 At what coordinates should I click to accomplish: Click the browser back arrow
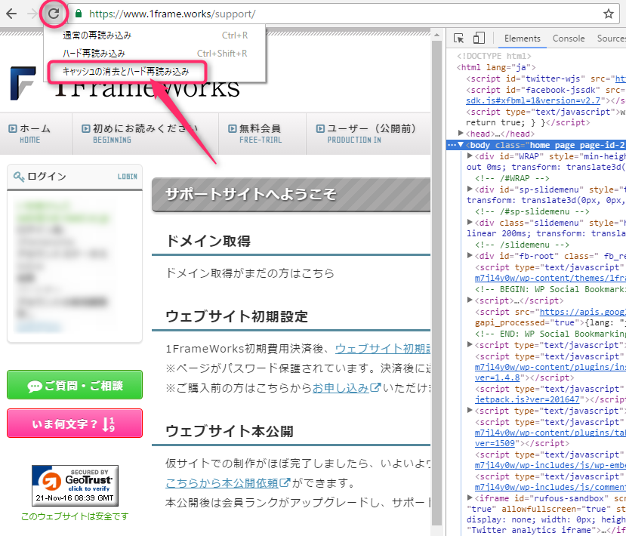click(x=11, y=14)
